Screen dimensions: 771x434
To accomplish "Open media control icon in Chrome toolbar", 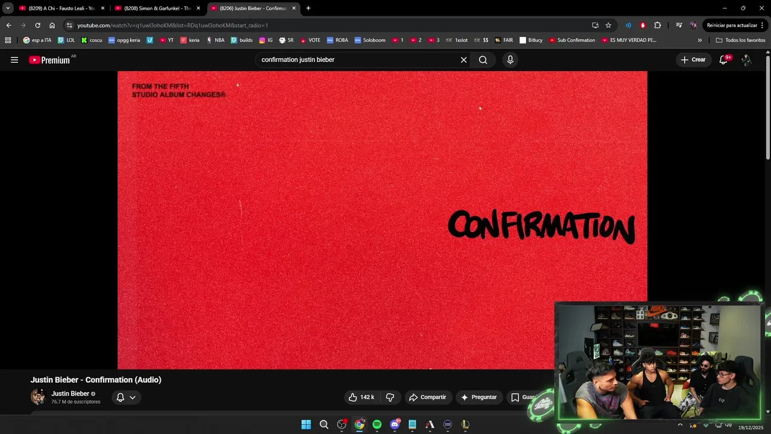I will coord(679,25).
